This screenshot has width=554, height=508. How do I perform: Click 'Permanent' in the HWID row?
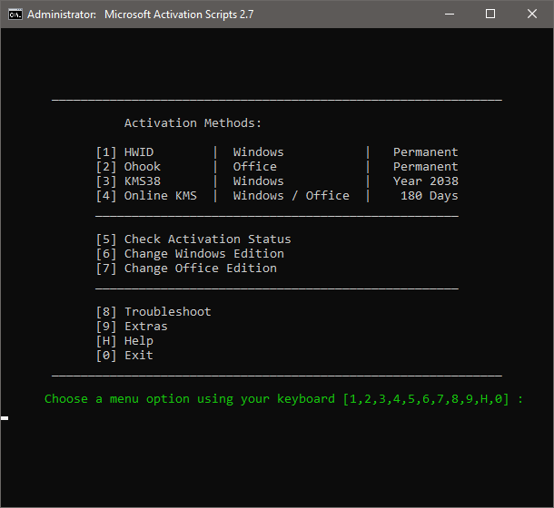click(426, 152)
